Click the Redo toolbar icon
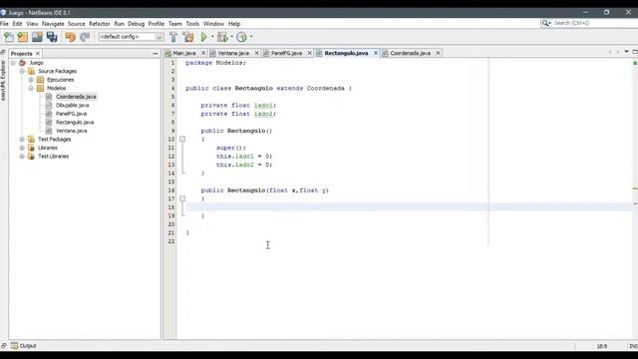This screenshot has height=359, width=638. (x=85, y=37)
